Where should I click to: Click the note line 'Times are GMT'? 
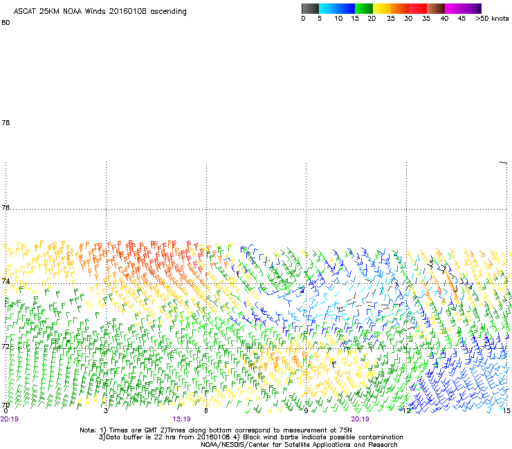click(216, 430)
